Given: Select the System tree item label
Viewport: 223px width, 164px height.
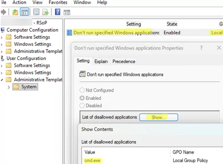Looking at the screenshot, I should point(29,87).
